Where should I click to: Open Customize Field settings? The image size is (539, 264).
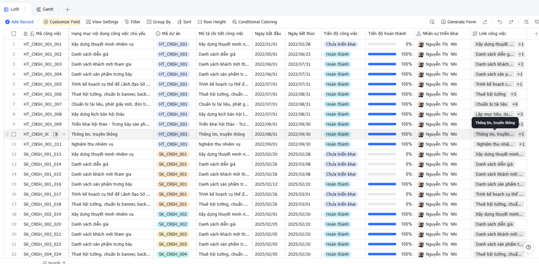62,22
